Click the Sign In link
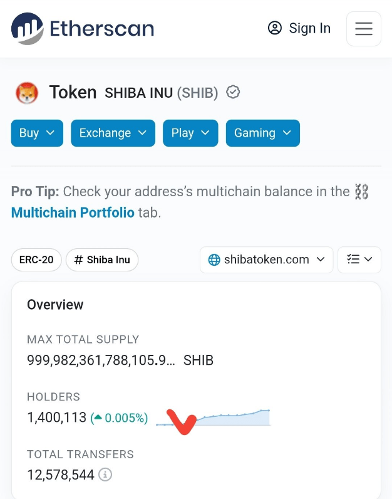Image resolution: width=392 pixels, height=499 pixels. tap(309, 28)
